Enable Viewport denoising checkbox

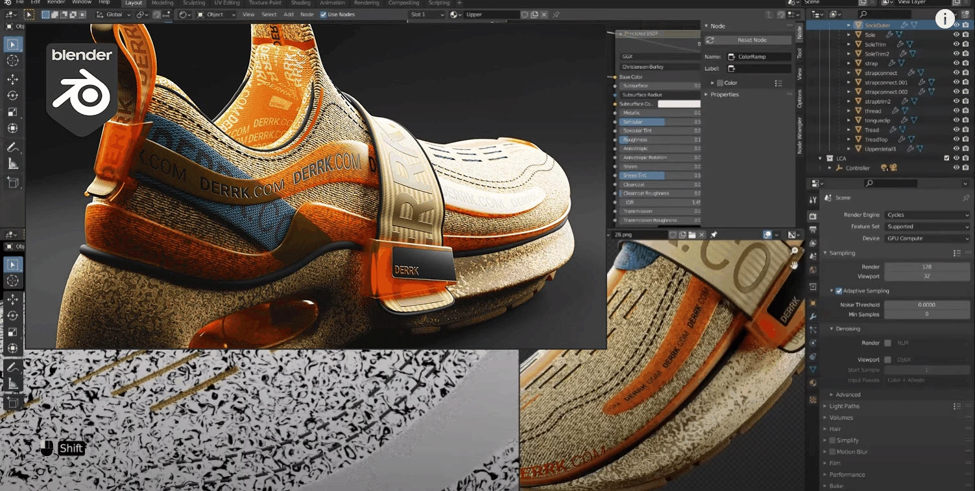[887, 360]
